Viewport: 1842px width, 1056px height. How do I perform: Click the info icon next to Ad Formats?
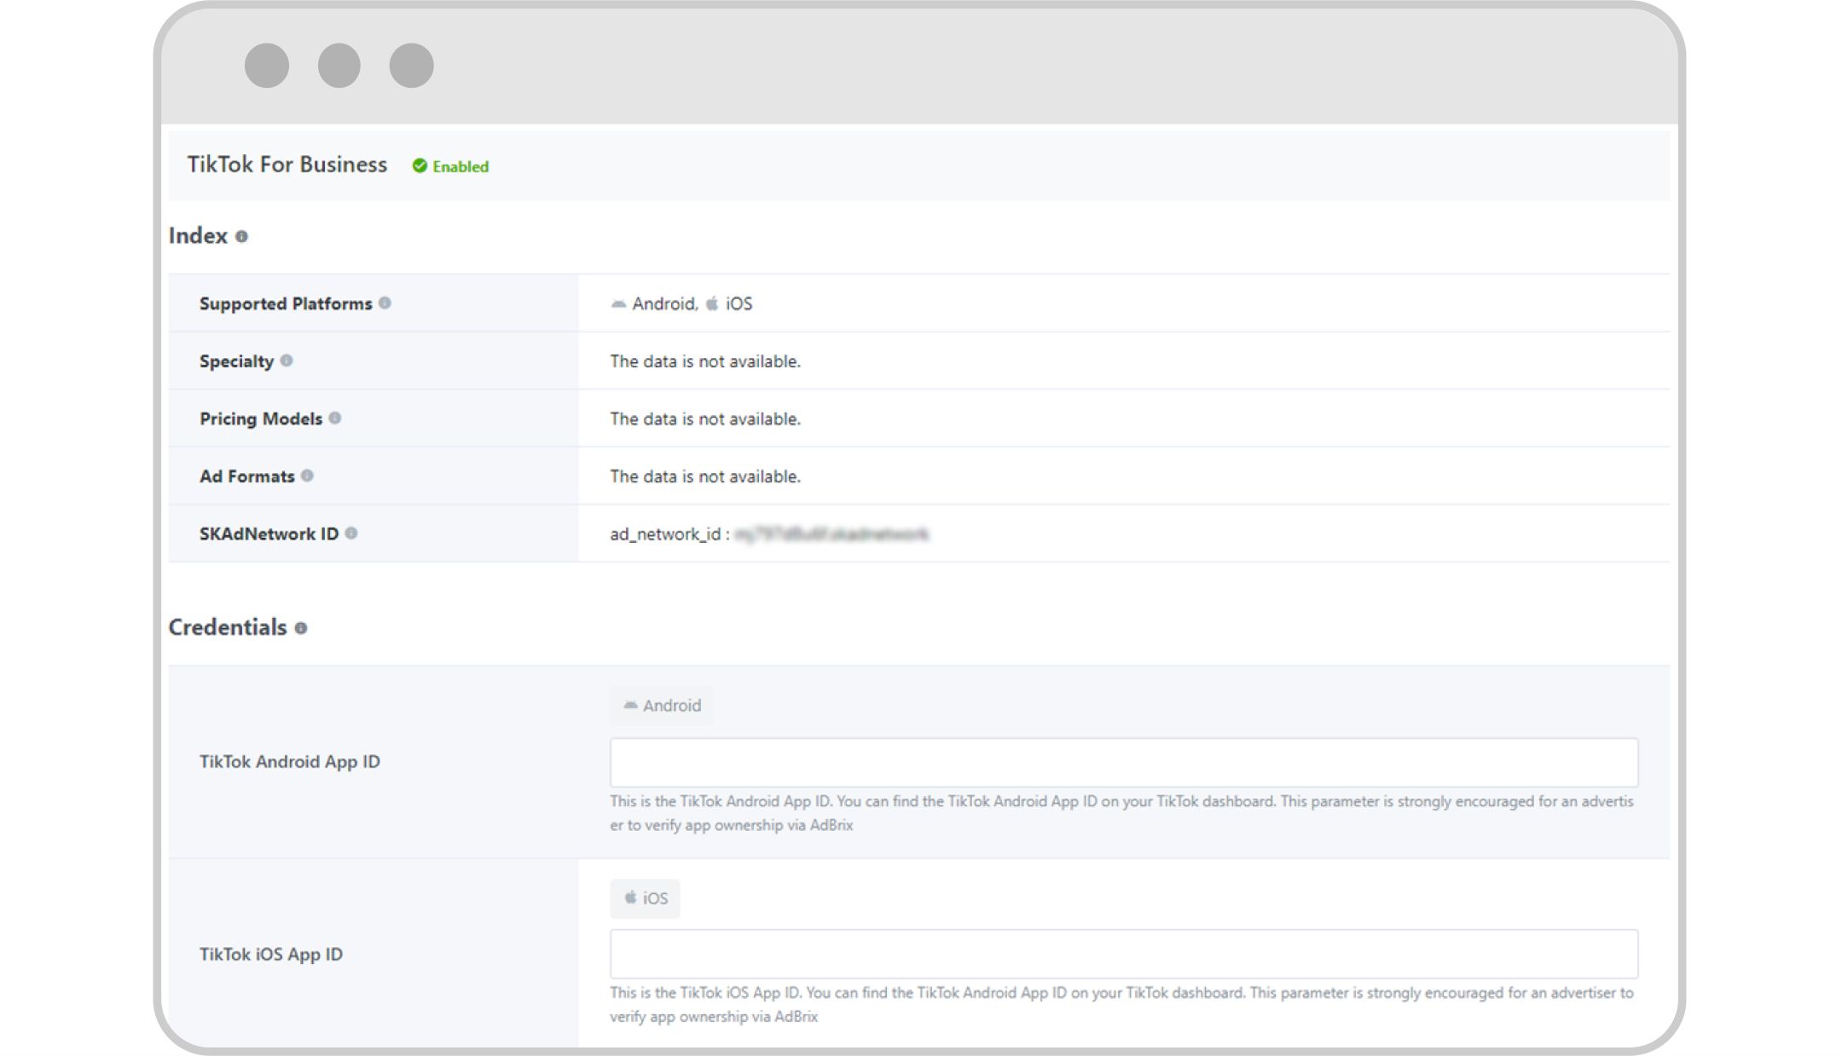(x=307, y=476)
